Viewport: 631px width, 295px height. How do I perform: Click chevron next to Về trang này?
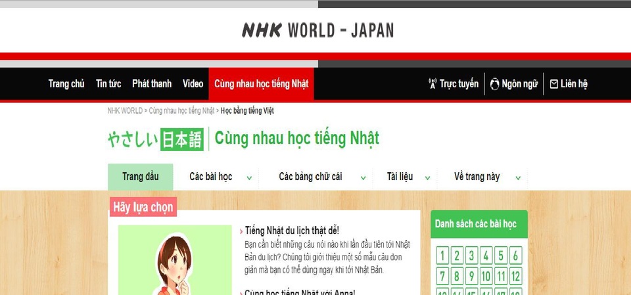point(518,178)
